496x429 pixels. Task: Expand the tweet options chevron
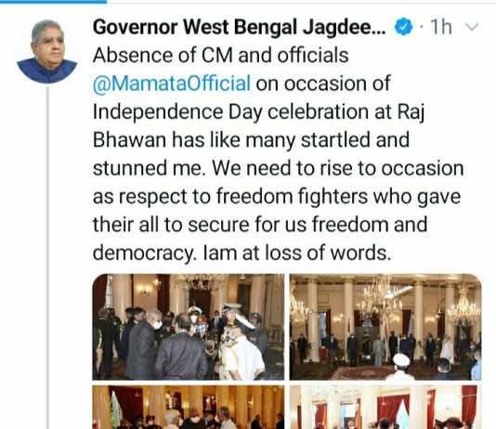point(472,28)
